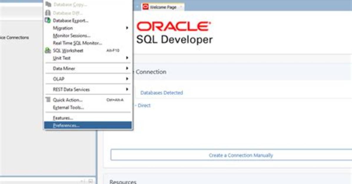Click the Database Export icon
Image resolution: width=352 pixels, height=184 pixels.
click(48, 20)
